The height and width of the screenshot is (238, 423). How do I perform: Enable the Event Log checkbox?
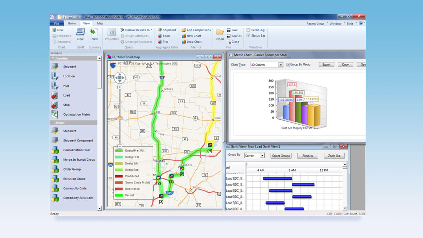pyautogui.click(x=249, y=30)
